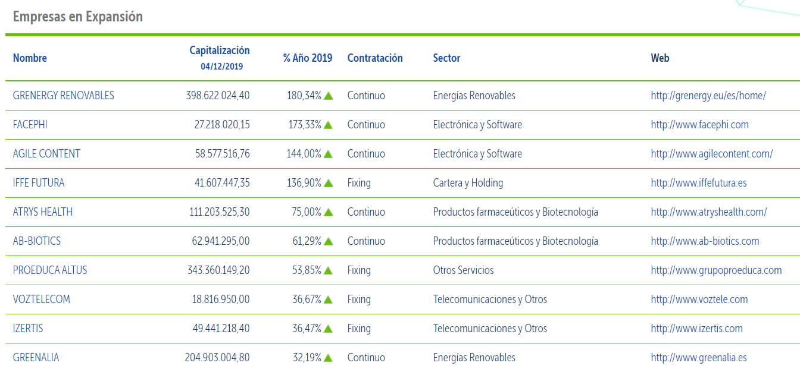Select the capitalization value 58.577.516,76
Screen dimensions: 800x369
223,154
